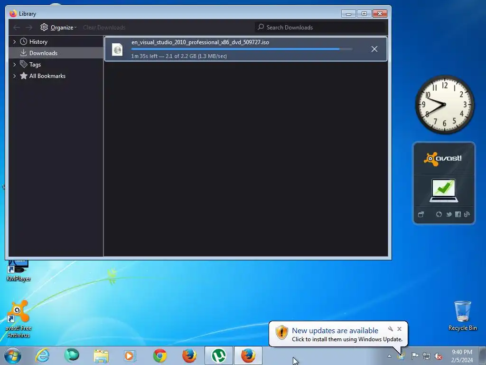
Task: Click the Organize gear icon
Action: click(x=44, y=27)
